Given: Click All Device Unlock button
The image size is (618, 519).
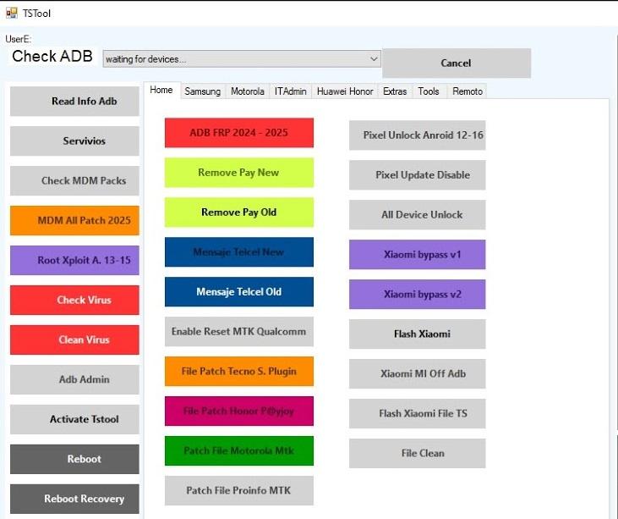Looking at the screenshot, I should [418, 215].
